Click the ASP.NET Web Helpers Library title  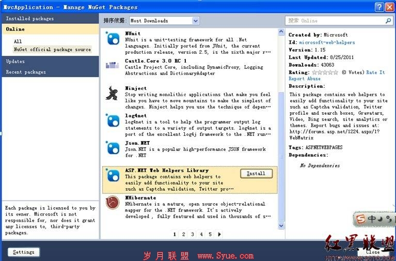click(167, 171)
